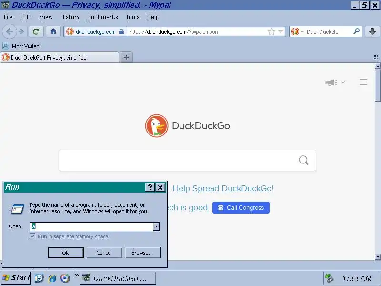
Task: Open the Downloads arrow button
Action: point(372,31)
